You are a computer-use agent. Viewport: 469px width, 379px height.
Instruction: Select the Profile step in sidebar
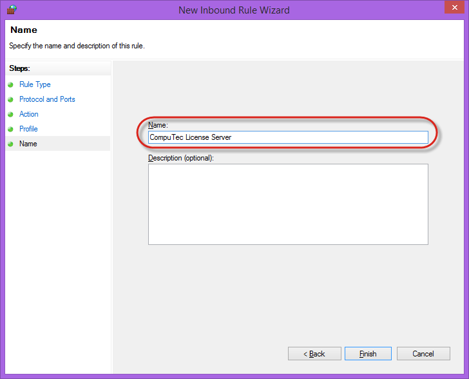[x=28, y=129]
